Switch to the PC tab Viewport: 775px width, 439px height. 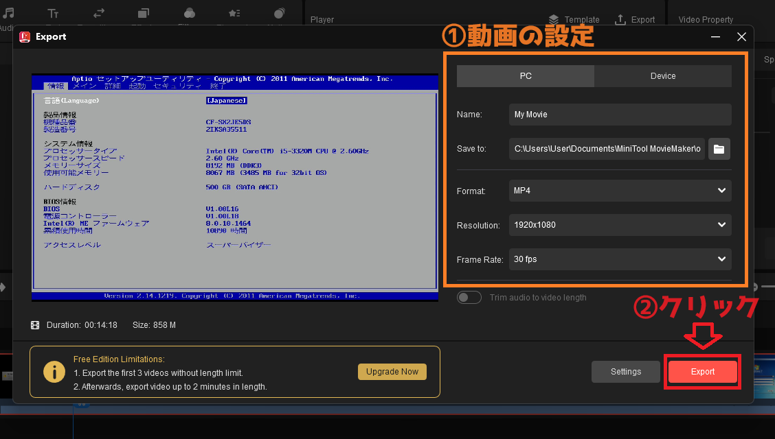526,76
